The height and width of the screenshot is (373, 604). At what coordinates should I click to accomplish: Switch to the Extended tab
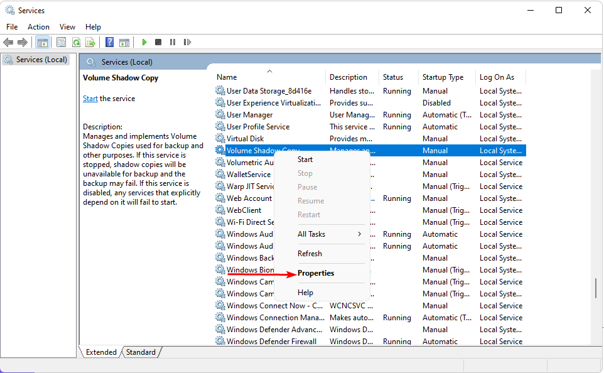click(101, 352)
